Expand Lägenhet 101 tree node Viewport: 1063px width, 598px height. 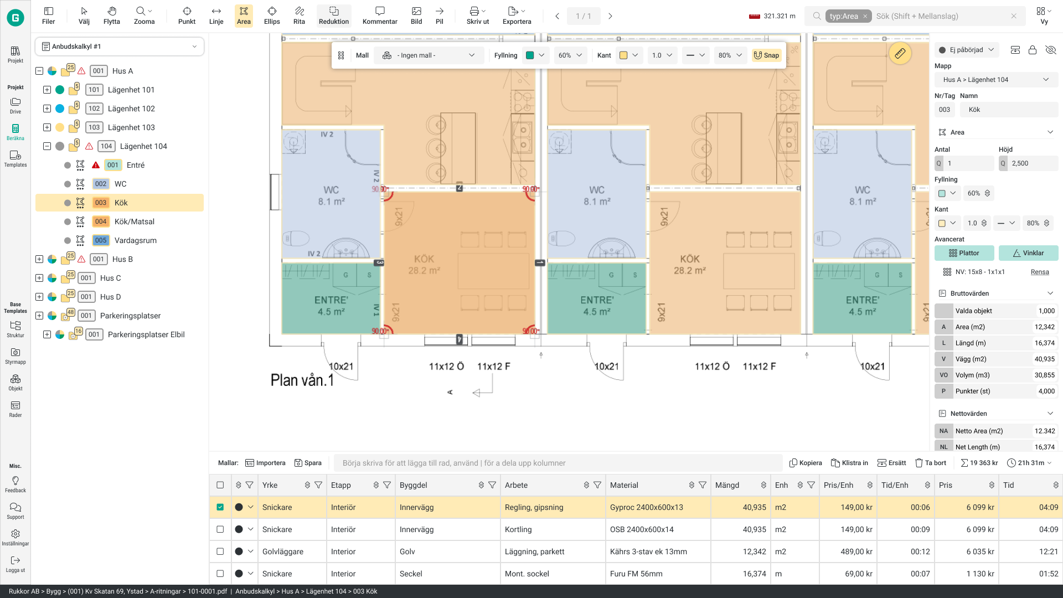pos(47,90)
